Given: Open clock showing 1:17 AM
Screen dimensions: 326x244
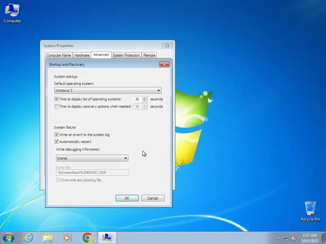Looking at the screenshot, I should click(309, 238).
